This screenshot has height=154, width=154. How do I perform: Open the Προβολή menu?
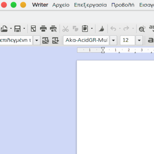click(x=123, y=5)
